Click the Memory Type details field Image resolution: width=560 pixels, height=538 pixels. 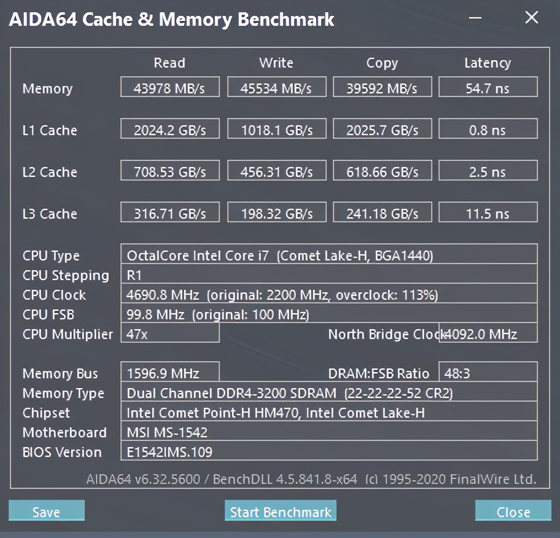[x=329, y=392]
